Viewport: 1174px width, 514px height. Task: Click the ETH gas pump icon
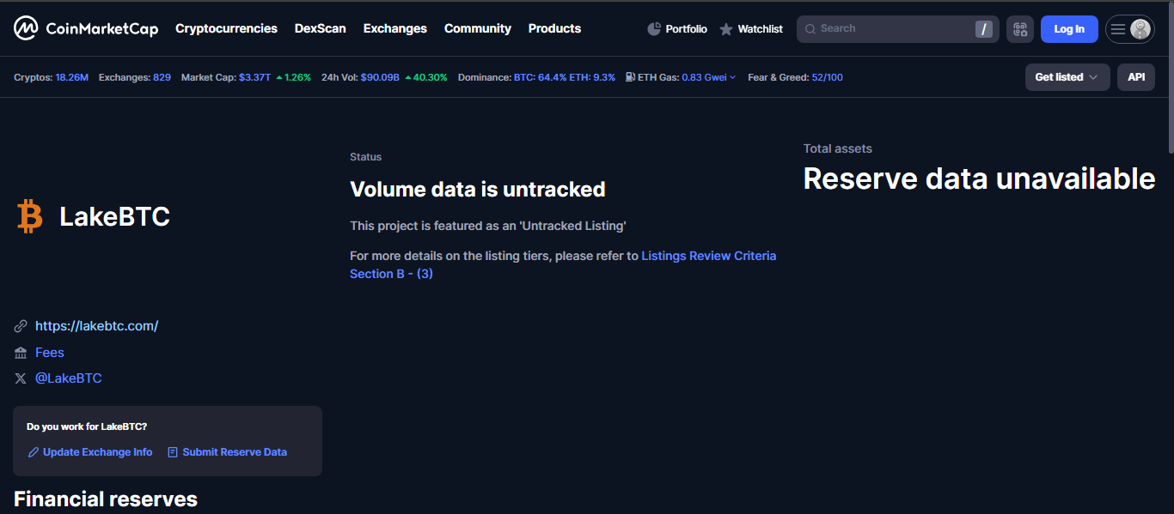click(x=631, y=77)
